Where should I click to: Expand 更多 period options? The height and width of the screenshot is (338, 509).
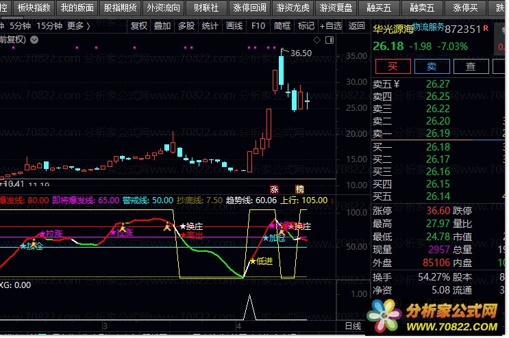[78, 26]
